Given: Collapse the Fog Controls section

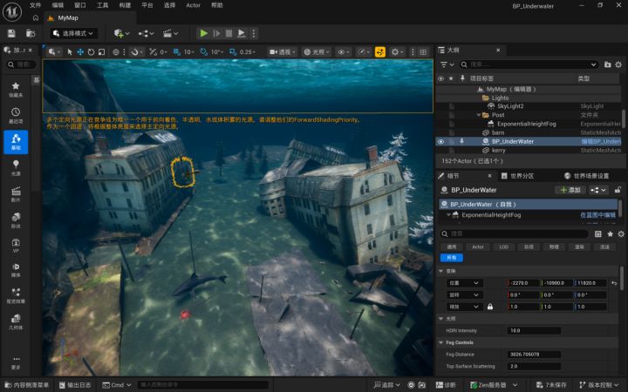Looking at the screenshot, I should 441,343.
